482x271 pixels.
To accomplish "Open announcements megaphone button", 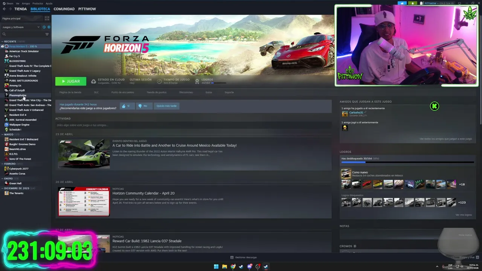I will point(403,3).
